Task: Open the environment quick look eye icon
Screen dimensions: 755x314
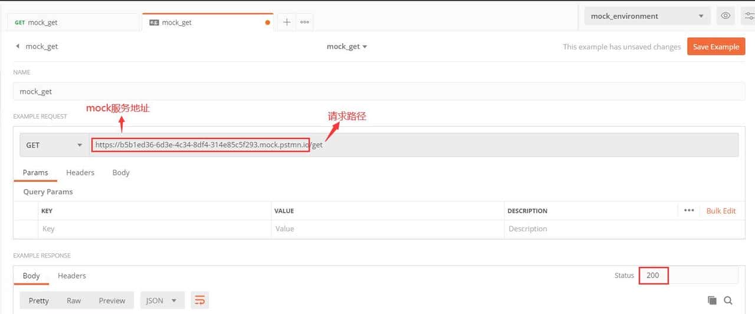Action: point(726,16)
